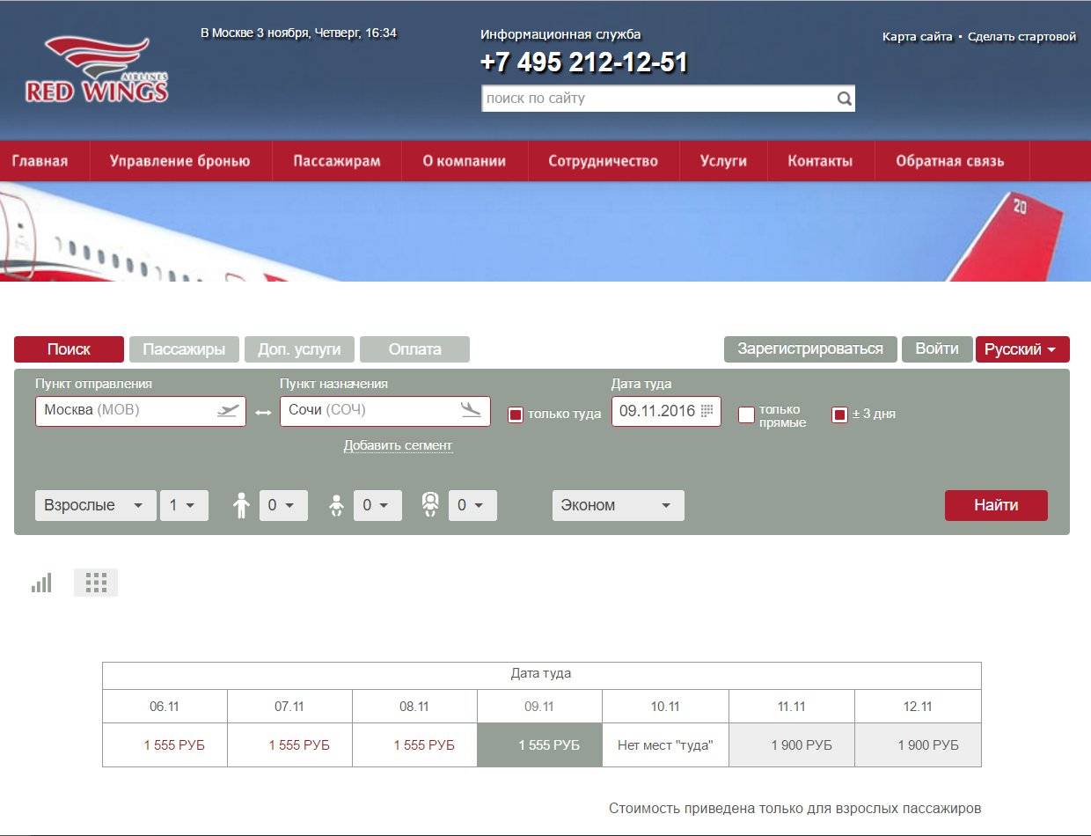Click the 10.11 'Нет мест' cell
This screenshot has height=836, width=1091.
[665, 745]
